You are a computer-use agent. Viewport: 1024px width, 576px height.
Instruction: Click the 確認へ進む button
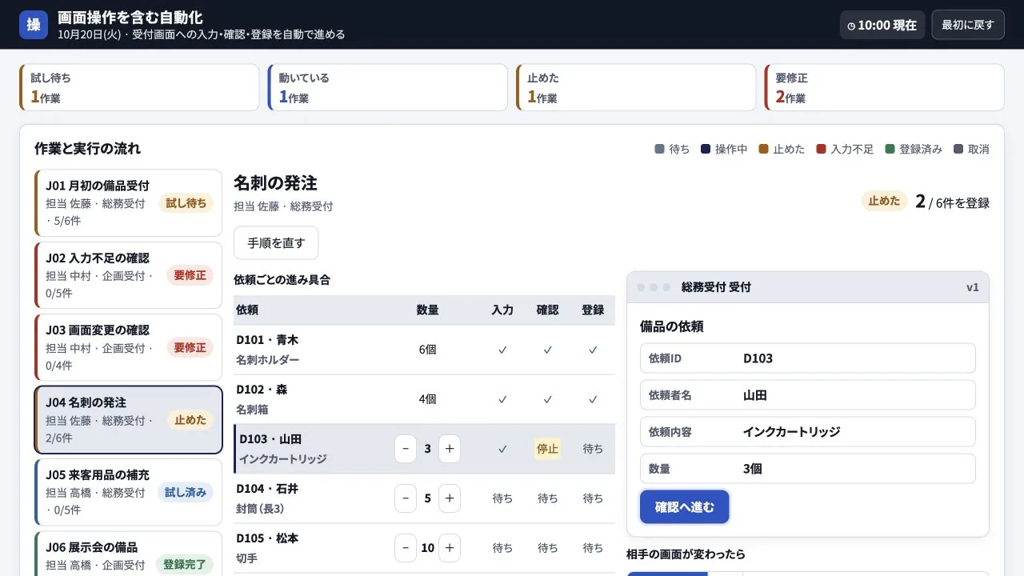(x=684, y=507)
